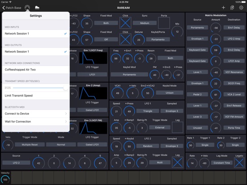Go back to Patch Base
Image resolution: width=247 pixels, height=185 pixels.
[12, 8]
